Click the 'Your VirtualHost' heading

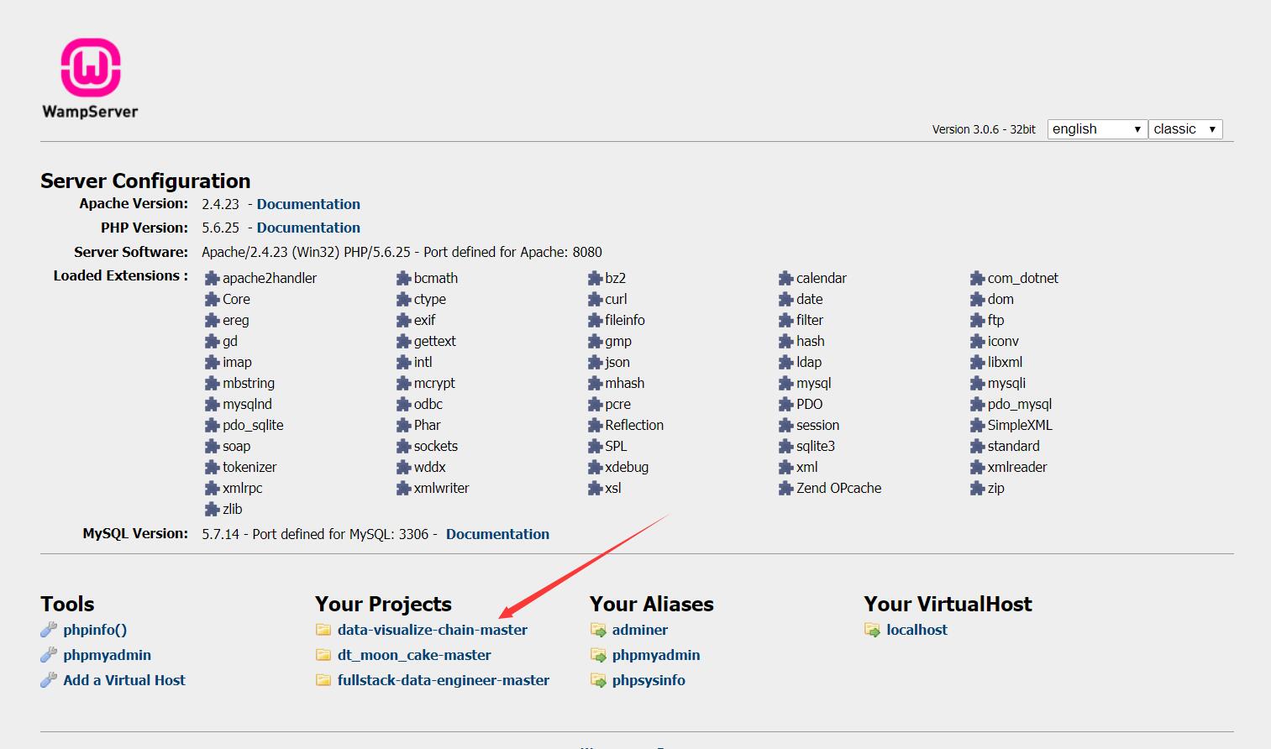pos(948,604)
